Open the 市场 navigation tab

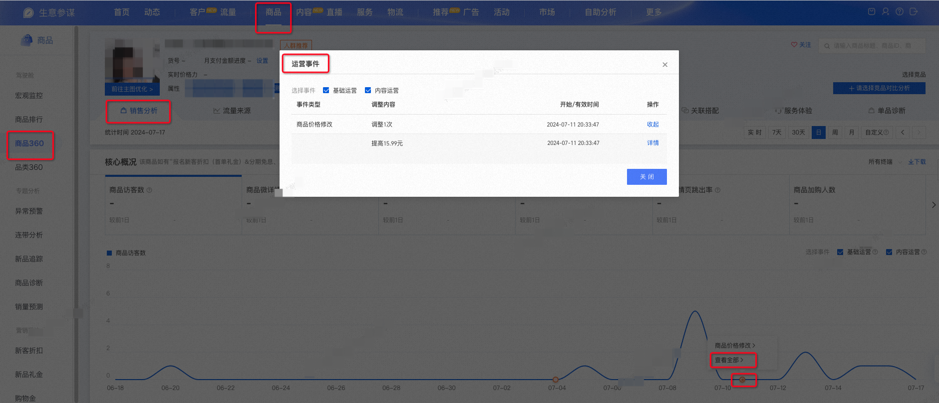[x=547, y=12]
